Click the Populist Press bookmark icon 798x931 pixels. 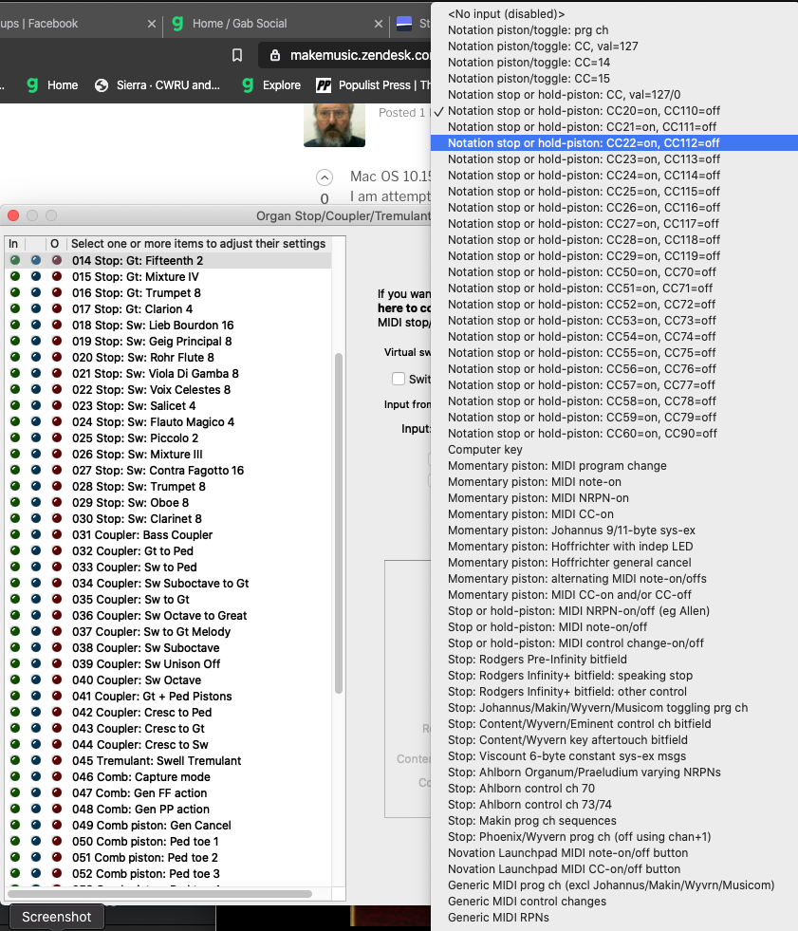point(324,85)
